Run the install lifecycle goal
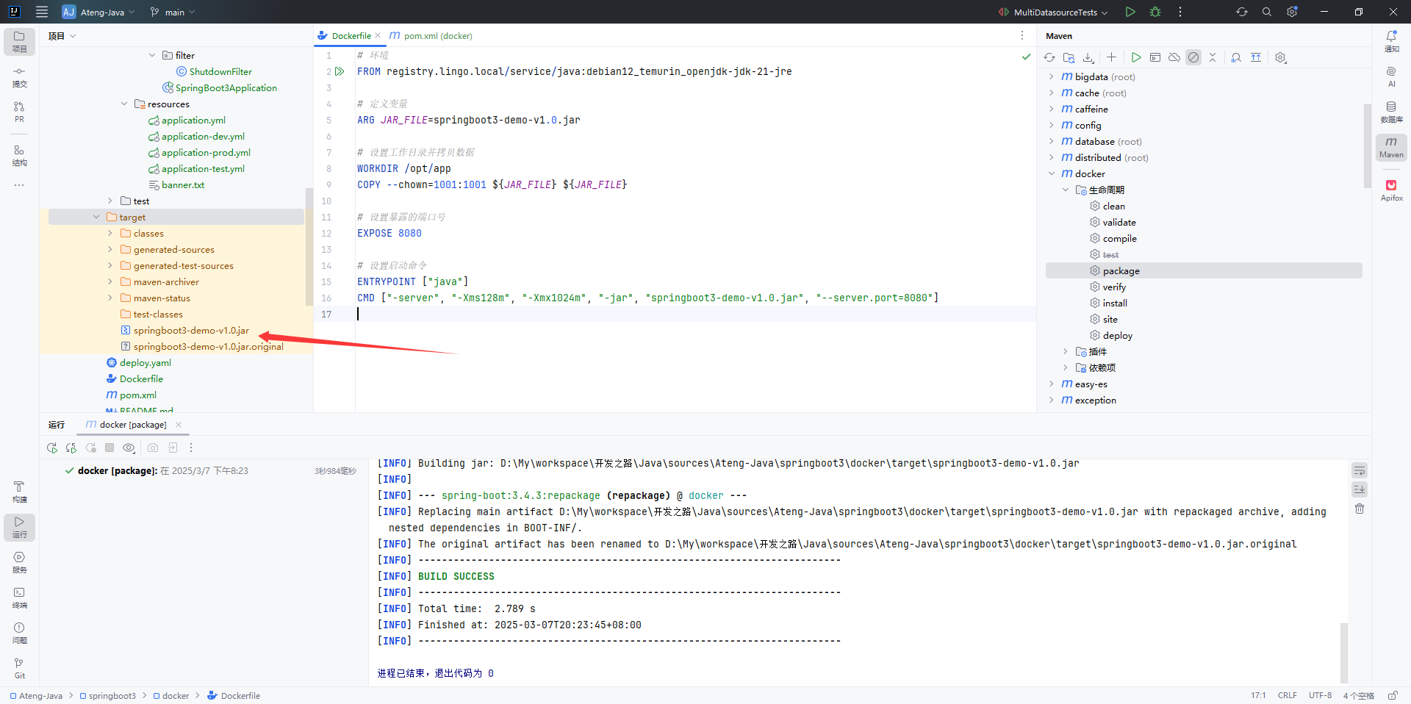 point(1114,303)
